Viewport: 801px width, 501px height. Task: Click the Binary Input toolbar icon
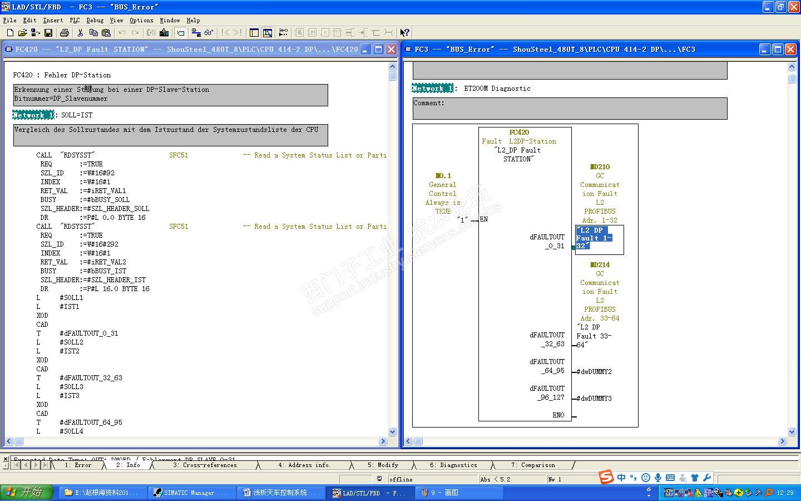tap(350, 33)
